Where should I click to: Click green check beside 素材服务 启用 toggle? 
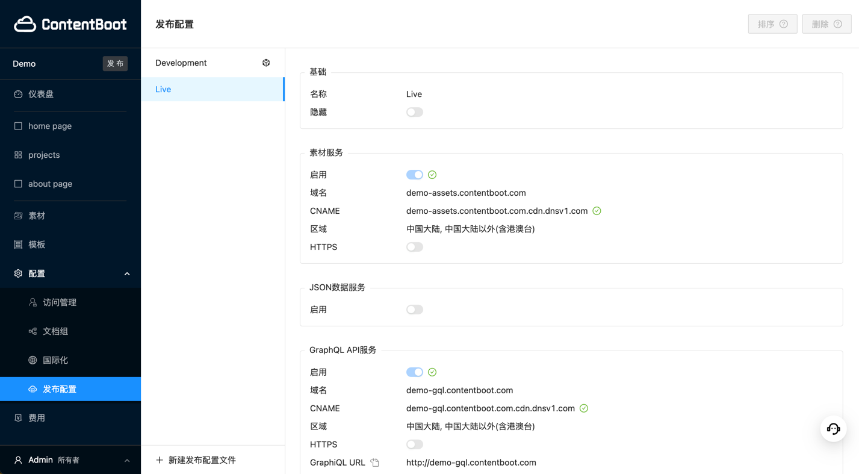(x=432, y=175)
